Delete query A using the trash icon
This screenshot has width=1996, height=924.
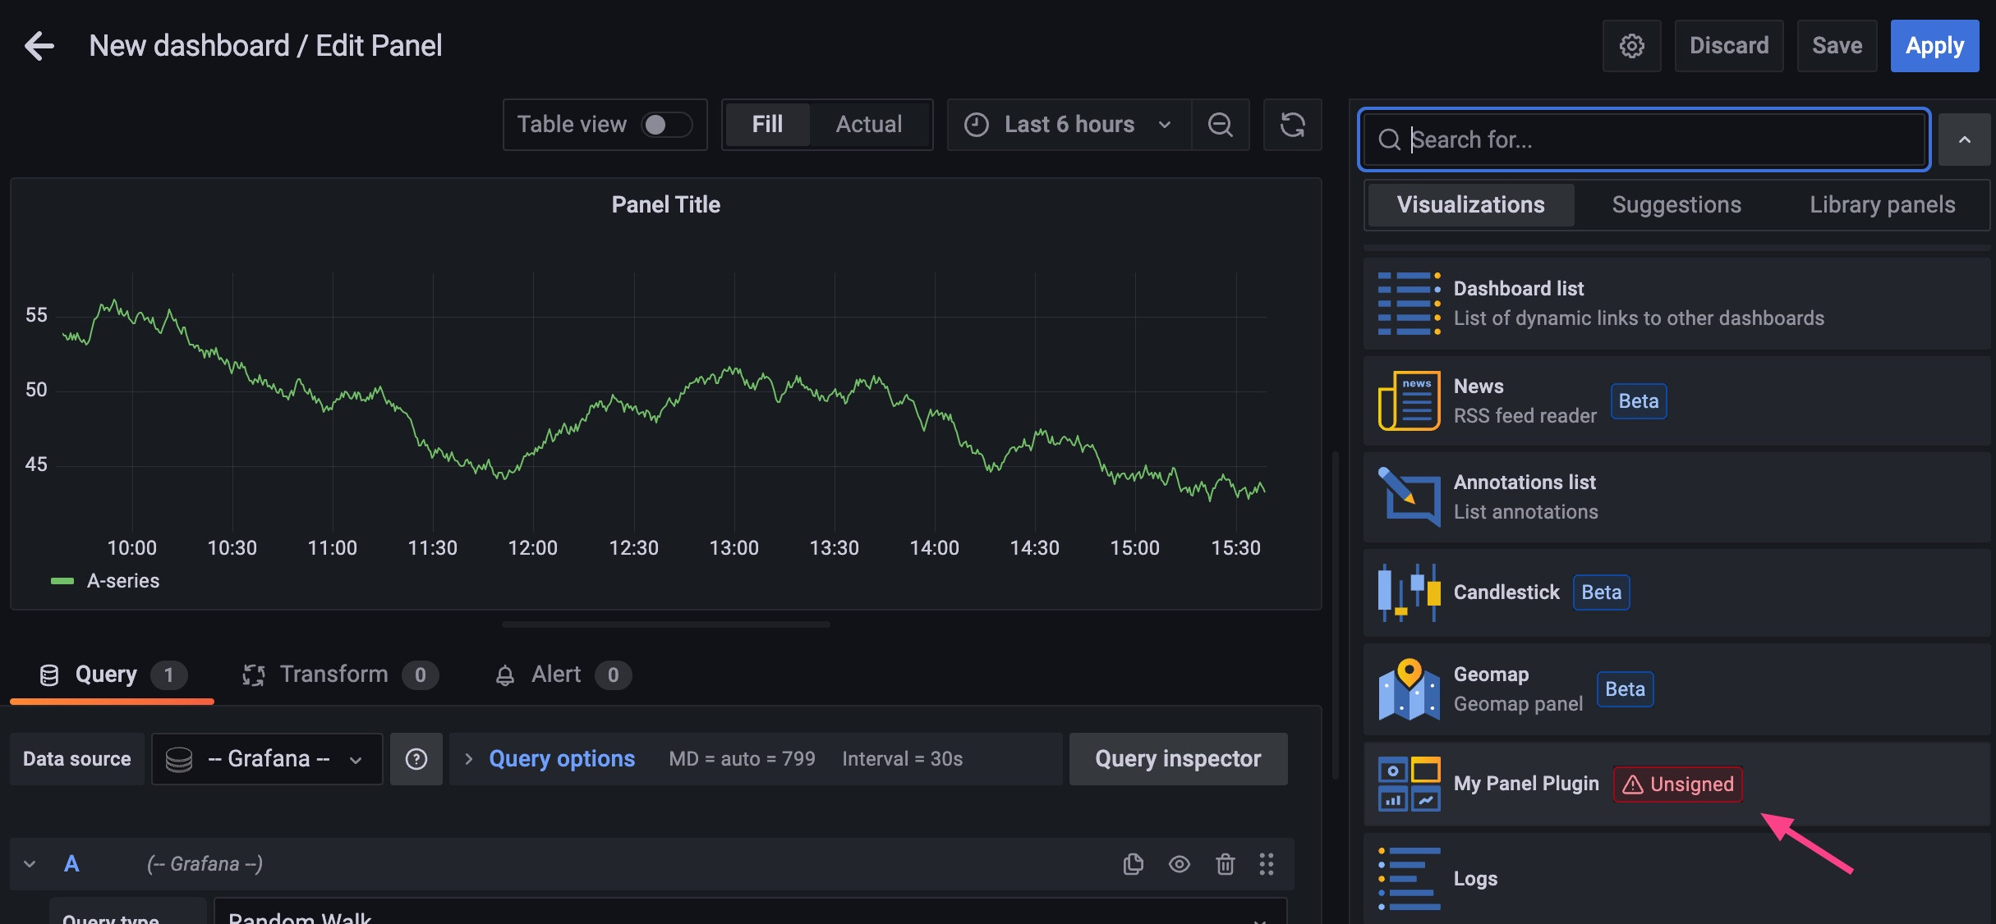(1225, 863)
